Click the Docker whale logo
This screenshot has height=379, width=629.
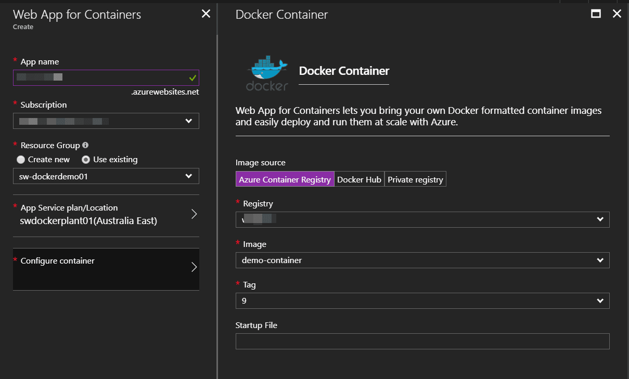(267, 72)
